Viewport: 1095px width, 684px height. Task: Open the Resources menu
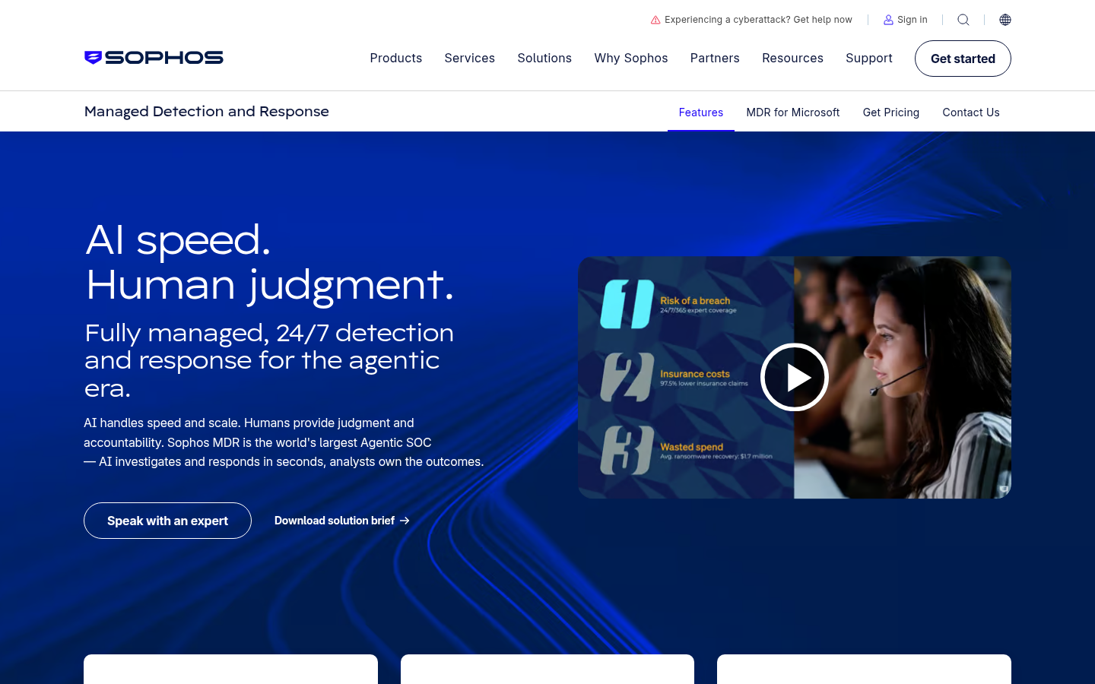click(792, 58)
